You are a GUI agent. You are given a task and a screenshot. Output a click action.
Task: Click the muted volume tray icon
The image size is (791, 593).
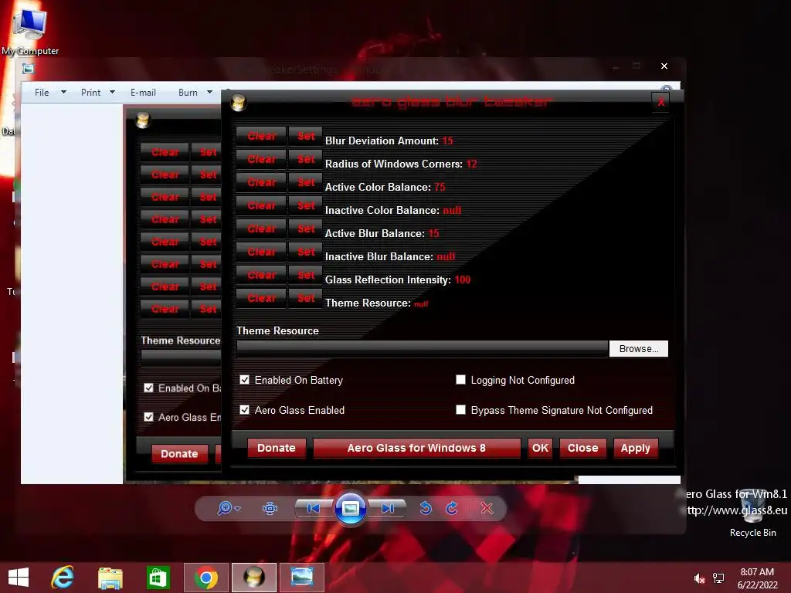point(699,579)
